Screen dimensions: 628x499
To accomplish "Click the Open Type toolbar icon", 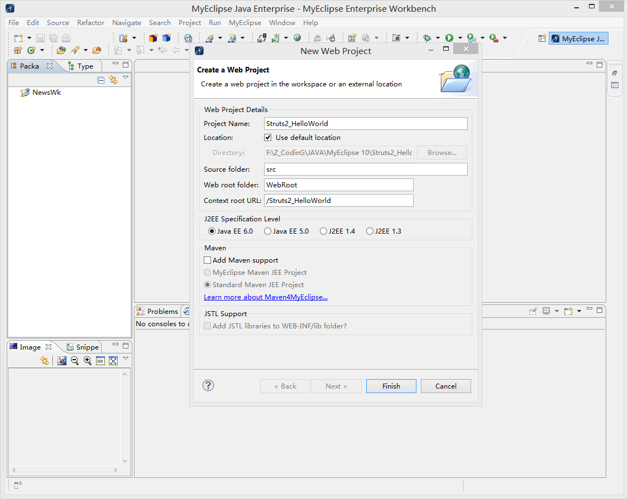I will point(61,50).
